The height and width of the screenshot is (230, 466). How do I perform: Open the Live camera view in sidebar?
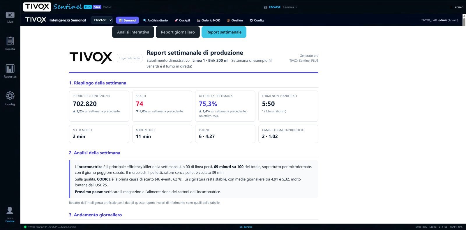click(x=10, y=17)
